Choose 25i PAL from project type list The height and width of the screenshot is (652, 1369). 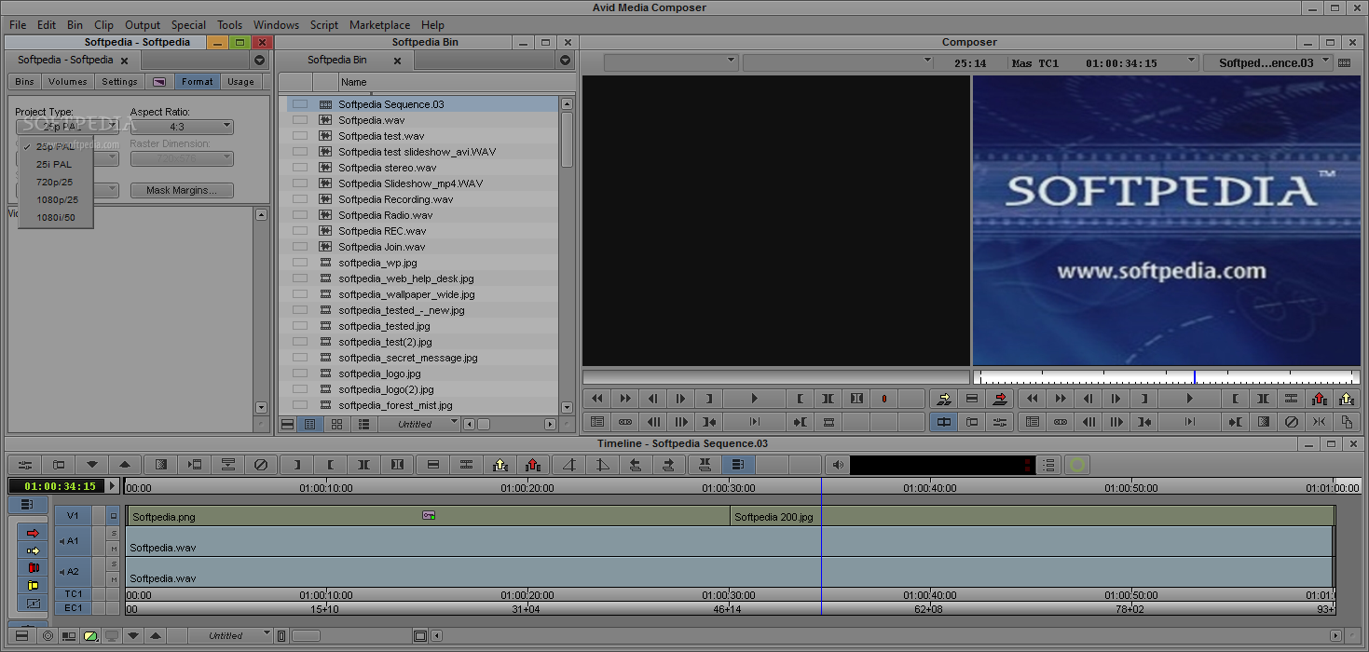pyautogui.click(x=54, y=164)
